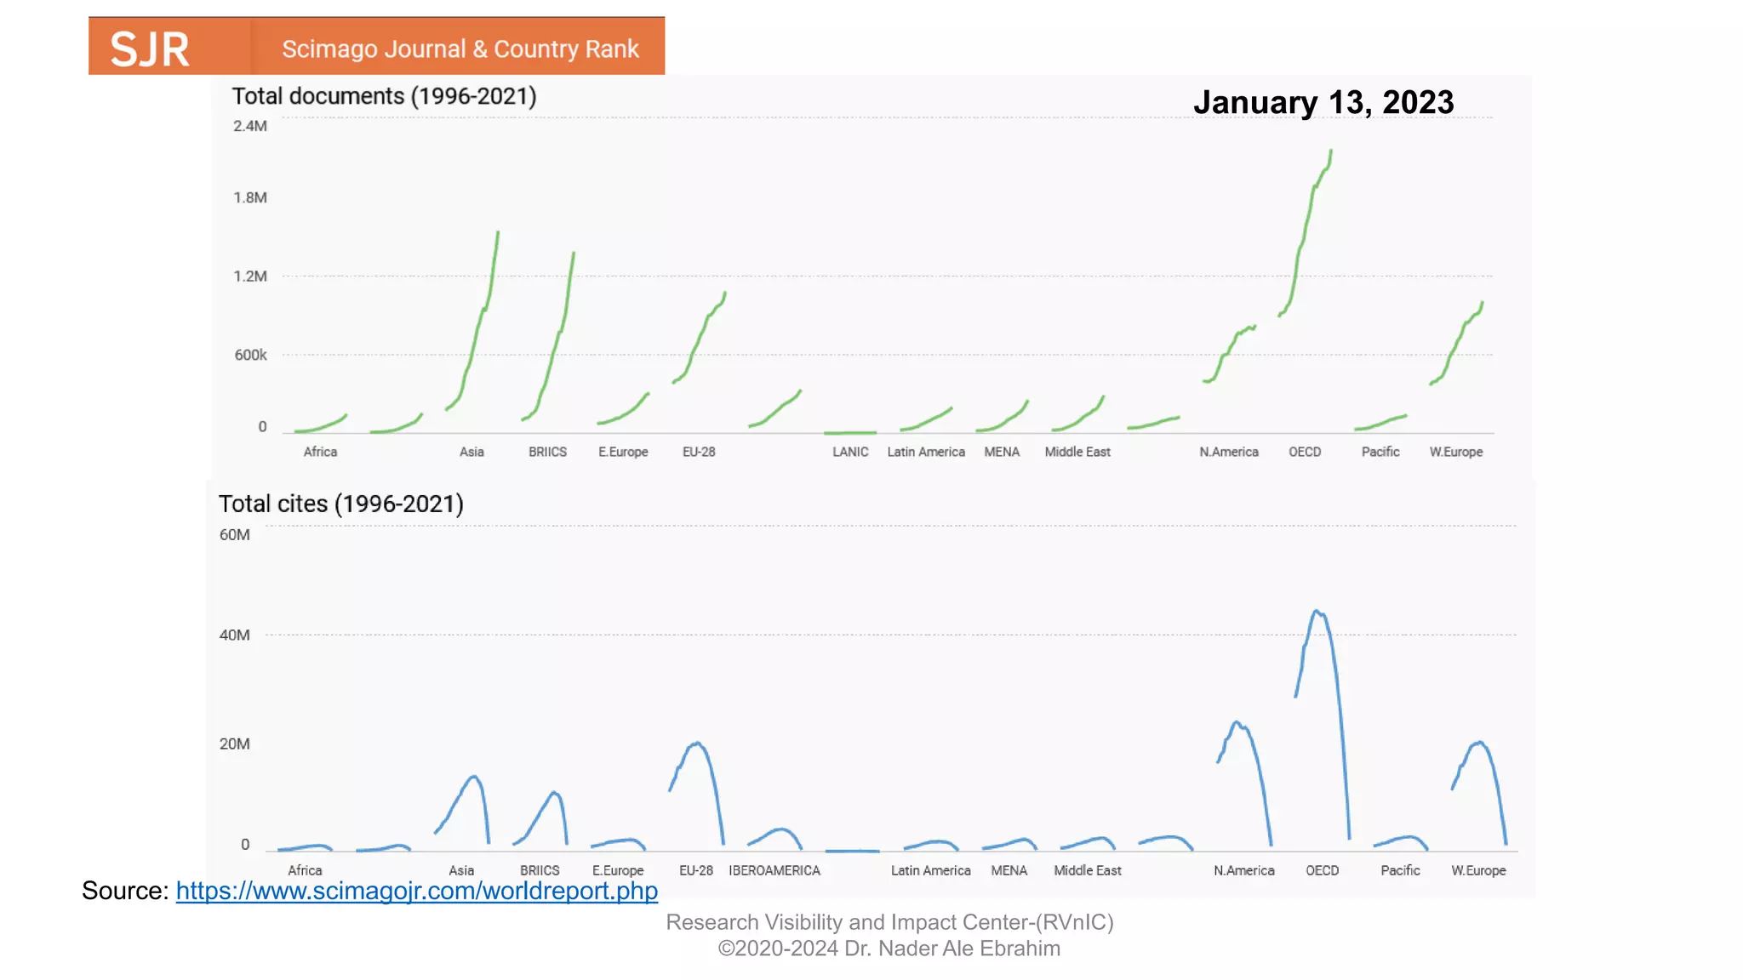
Task: Click the IBEROAMERICA label in cites chart
Action: (x=774, y=870)
